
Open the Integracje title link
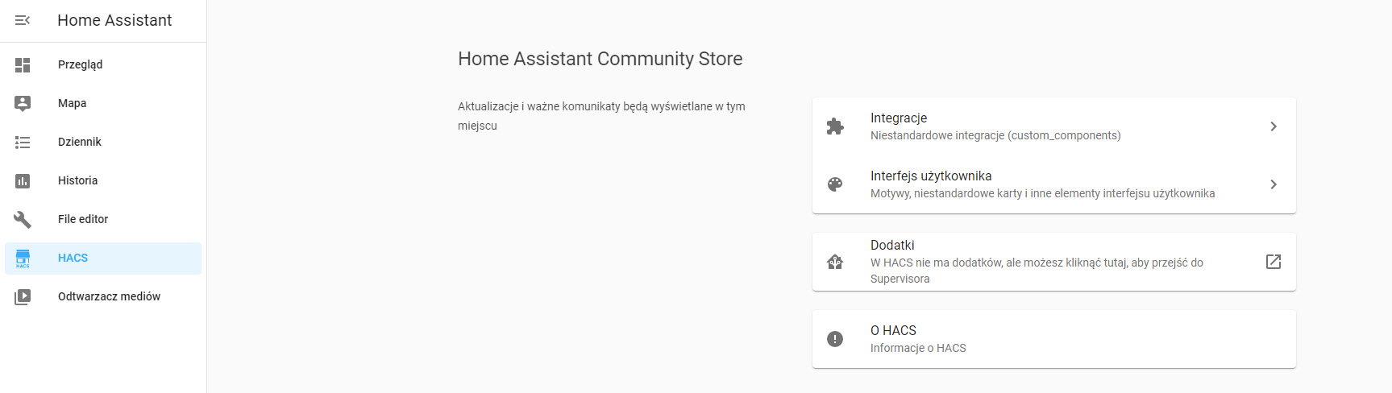point(899,118)
